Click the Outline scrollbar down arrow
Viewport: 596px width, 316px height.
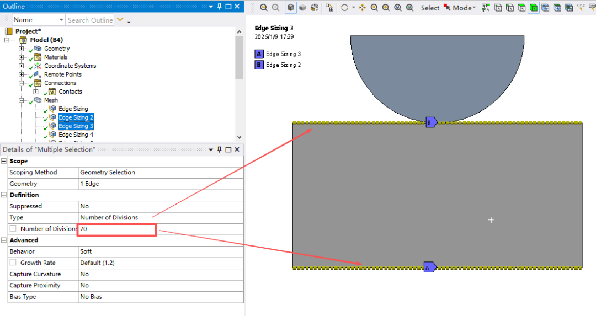coord(239,137)
